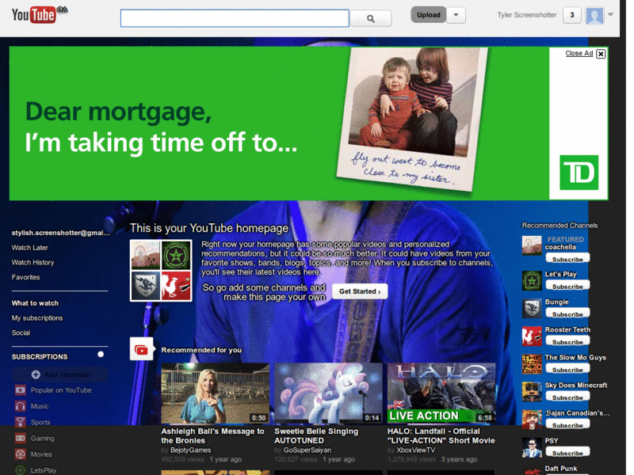
Task: Subscribe to PSY
Action: tap(567, 452)
